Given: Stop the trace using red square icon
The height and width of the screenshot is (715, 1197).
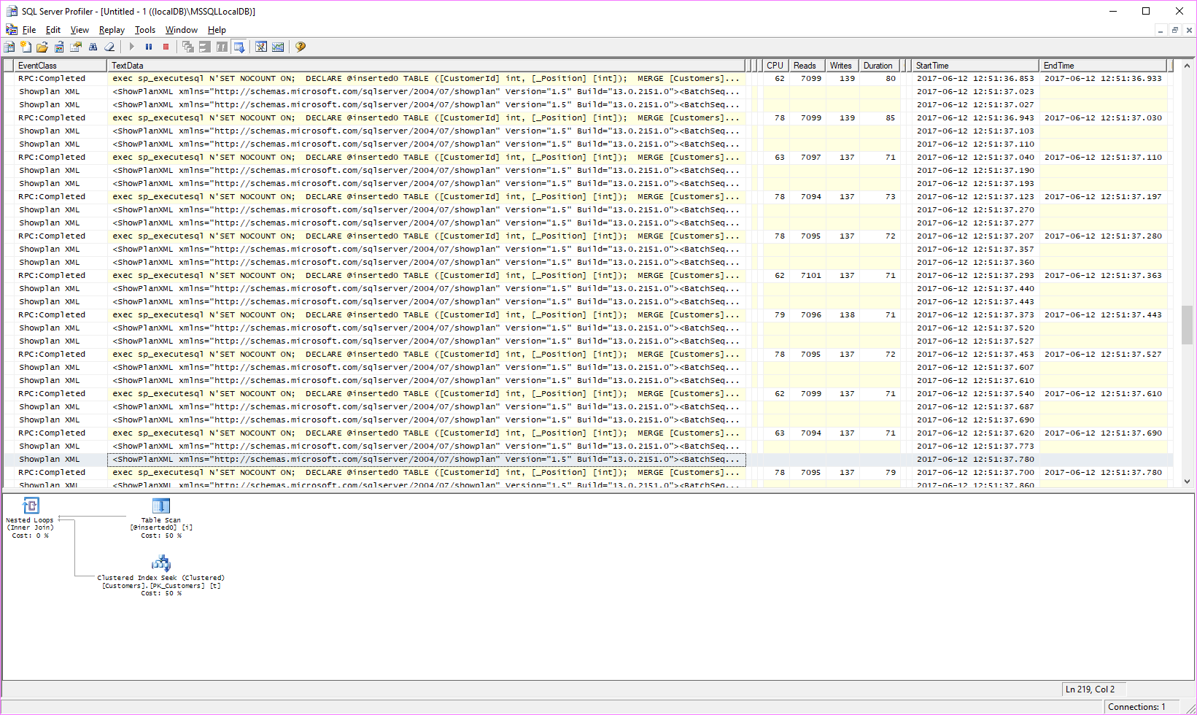Looking at the screenshot, I should tap(166, 47).
